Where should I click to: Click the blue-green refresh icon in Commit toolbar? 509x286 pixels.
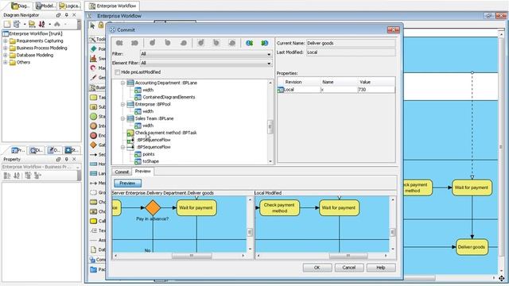[x=249, y=43]
